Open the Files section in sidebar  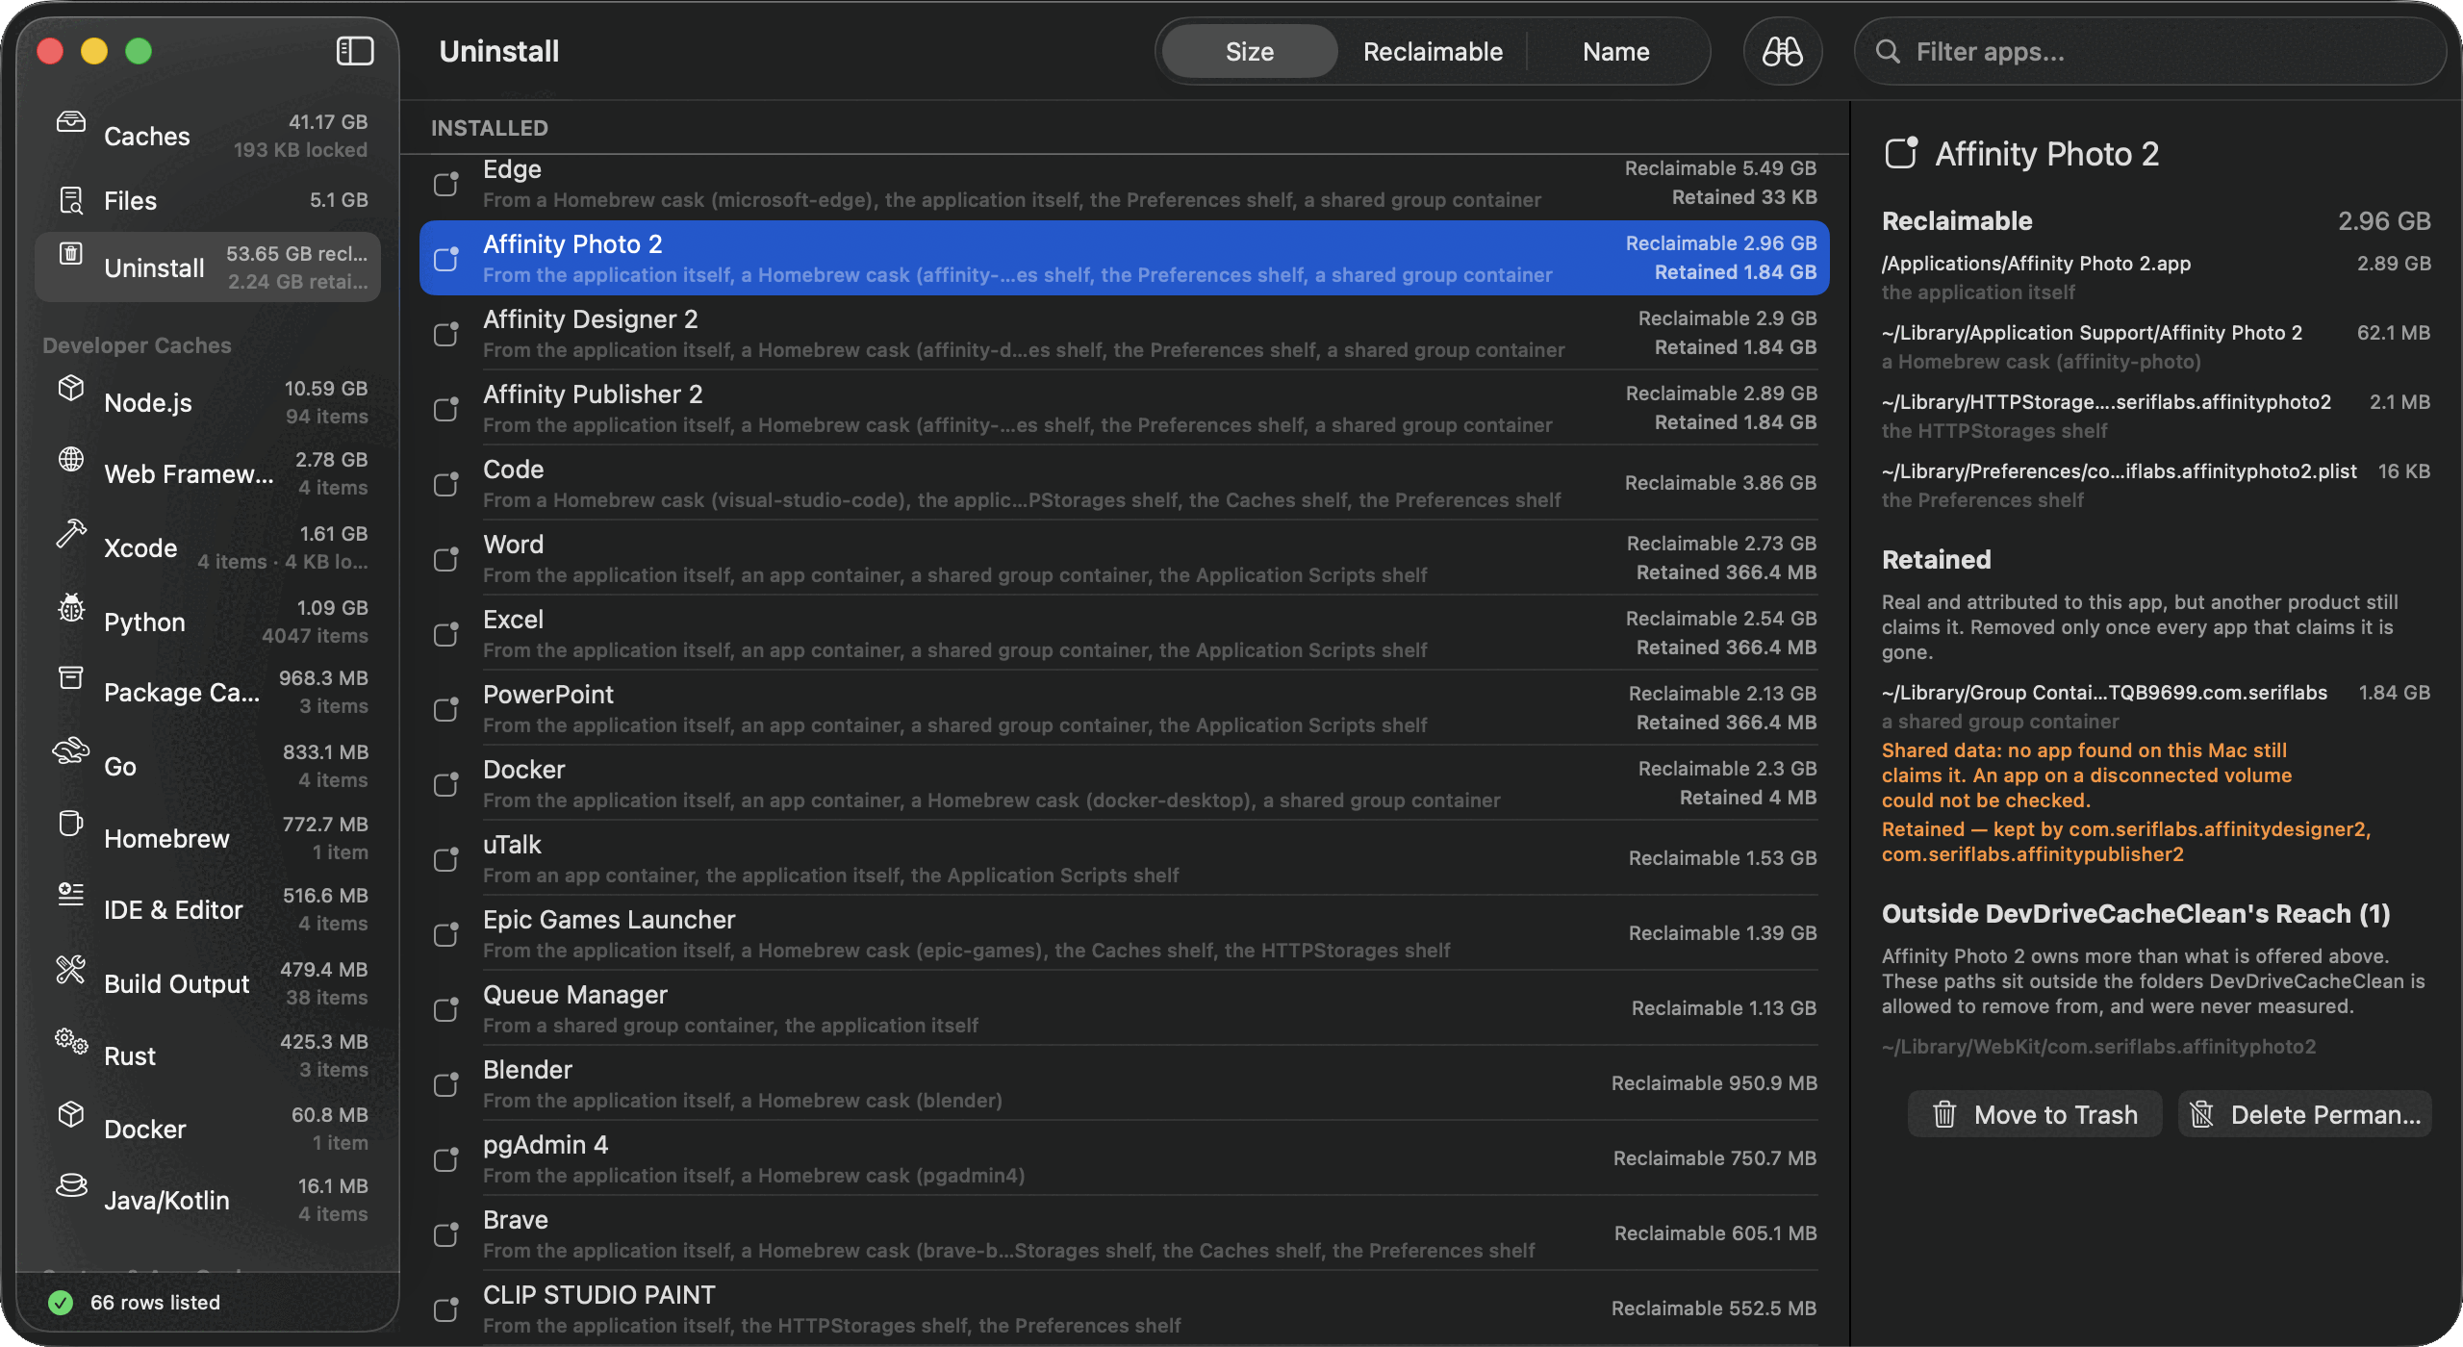coord(208,200)
